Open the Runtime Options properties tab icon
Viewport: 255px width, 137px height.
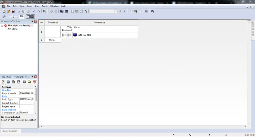pos(14,82)
